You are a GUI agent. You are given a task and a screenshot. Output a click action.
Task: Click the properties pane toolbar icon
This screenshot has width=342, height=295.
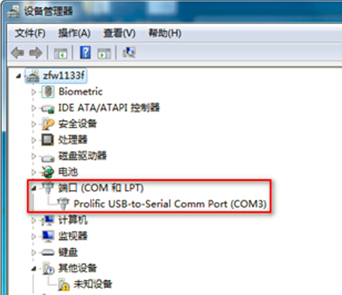104,53
